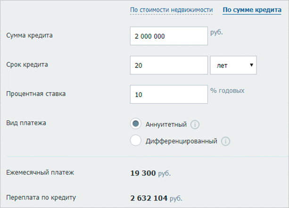Click info icon next to Аннуитетный
This screenshot has height=208, width=289.
click(x=195, y=124)
